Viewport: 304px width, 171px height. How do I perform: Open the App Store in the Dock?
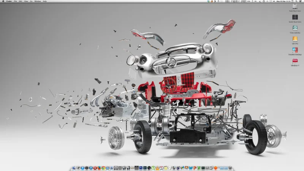(82, 168)
